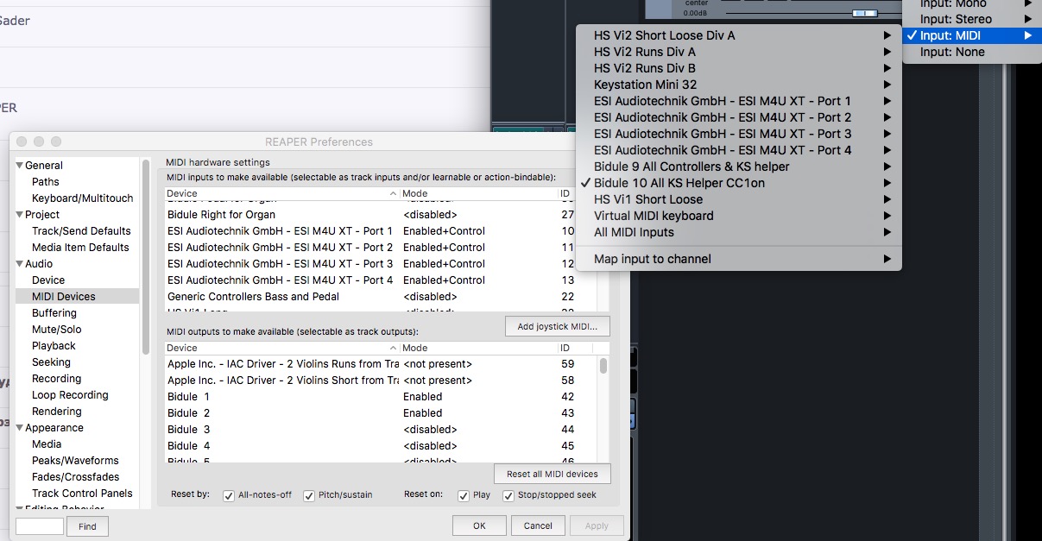Open HS Vi2 Short Loose Div A submenu
Viewport: 1042px width, 541px height.
click(739, 35)
